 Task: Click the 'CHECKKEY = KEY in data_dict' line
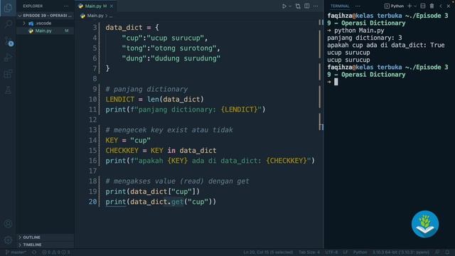(161, 151)
